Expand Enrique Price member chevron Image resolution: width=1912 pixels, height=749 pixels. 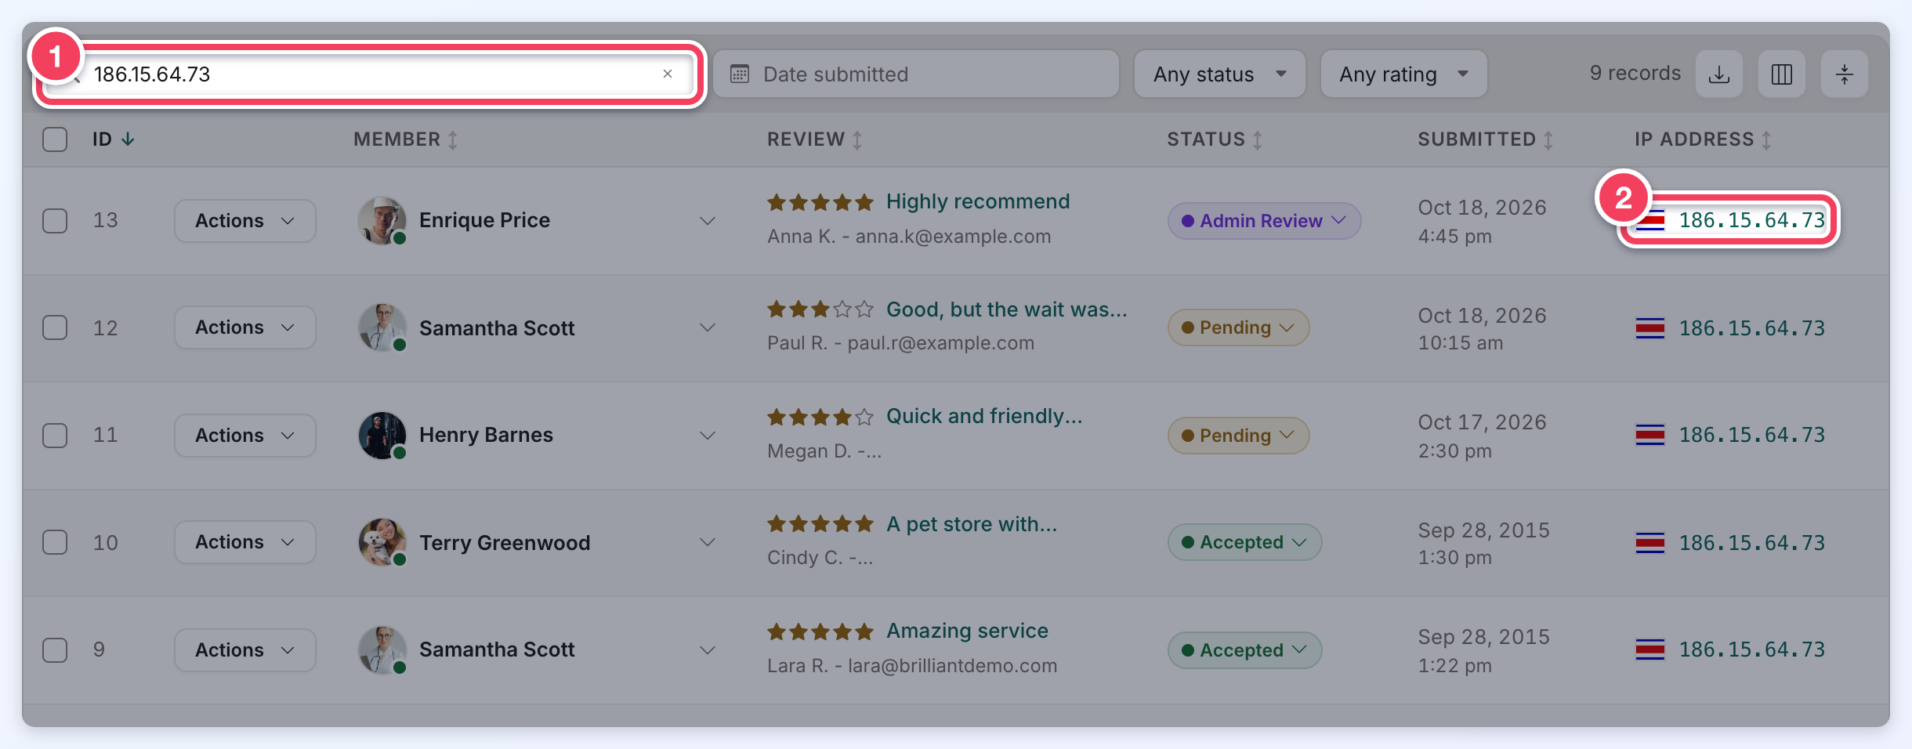(x=708, y=221)
